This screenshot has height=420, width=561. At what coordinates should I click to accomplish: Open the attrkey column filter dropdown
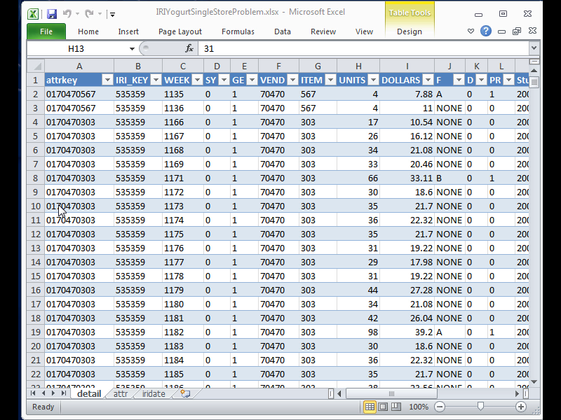(107, 80)
